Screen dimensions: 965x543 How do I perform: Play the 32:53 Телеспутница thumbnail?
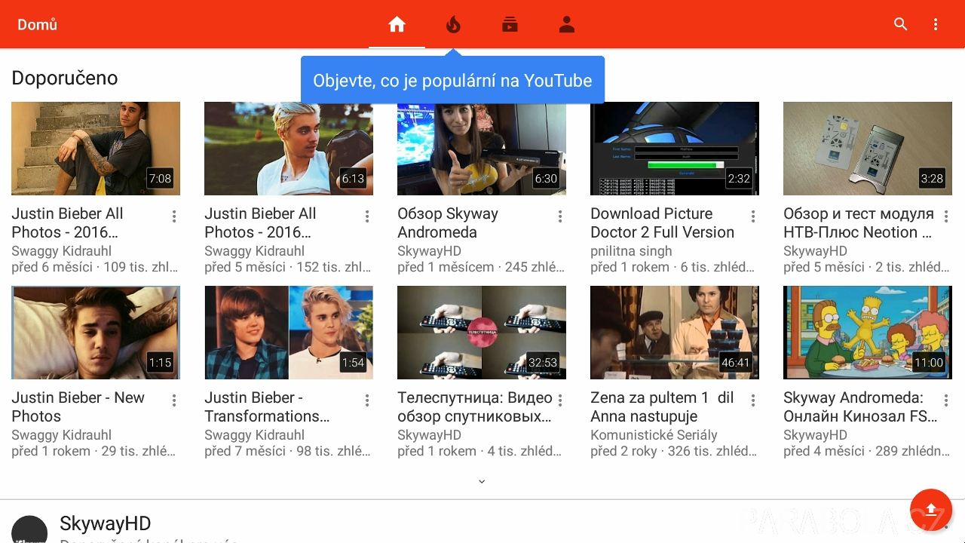pos(482,333)
